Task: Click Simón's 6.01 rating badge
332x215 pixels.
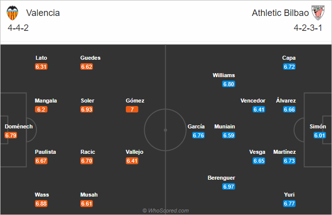Action: click(x=320, y=135)
